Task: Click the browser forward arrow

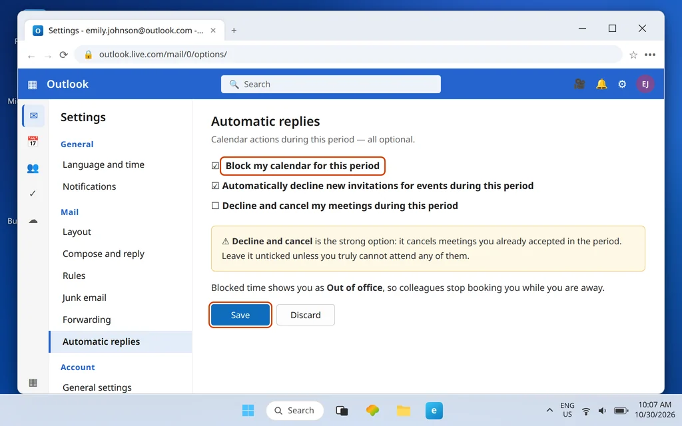Action: coord(48,56)
